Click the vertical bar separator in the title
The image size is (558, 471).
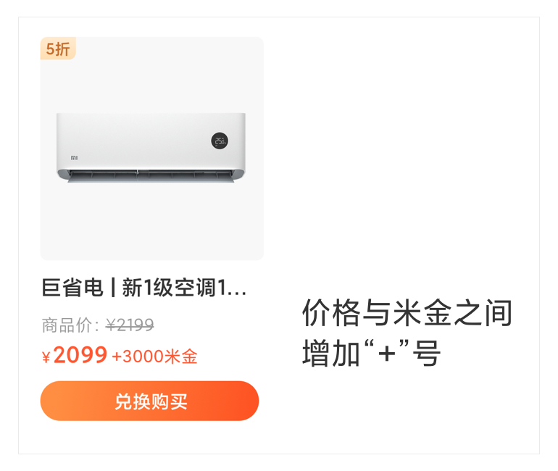pyautogui.click(x=113, y=288)
